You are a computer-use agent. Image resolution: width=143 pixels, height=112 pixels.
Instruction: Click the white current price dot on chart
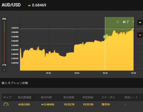coord(133,29)
